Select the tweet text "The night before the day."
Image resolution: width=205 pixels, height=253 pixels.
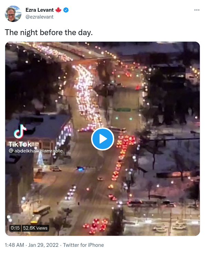[x=49, y=32]
